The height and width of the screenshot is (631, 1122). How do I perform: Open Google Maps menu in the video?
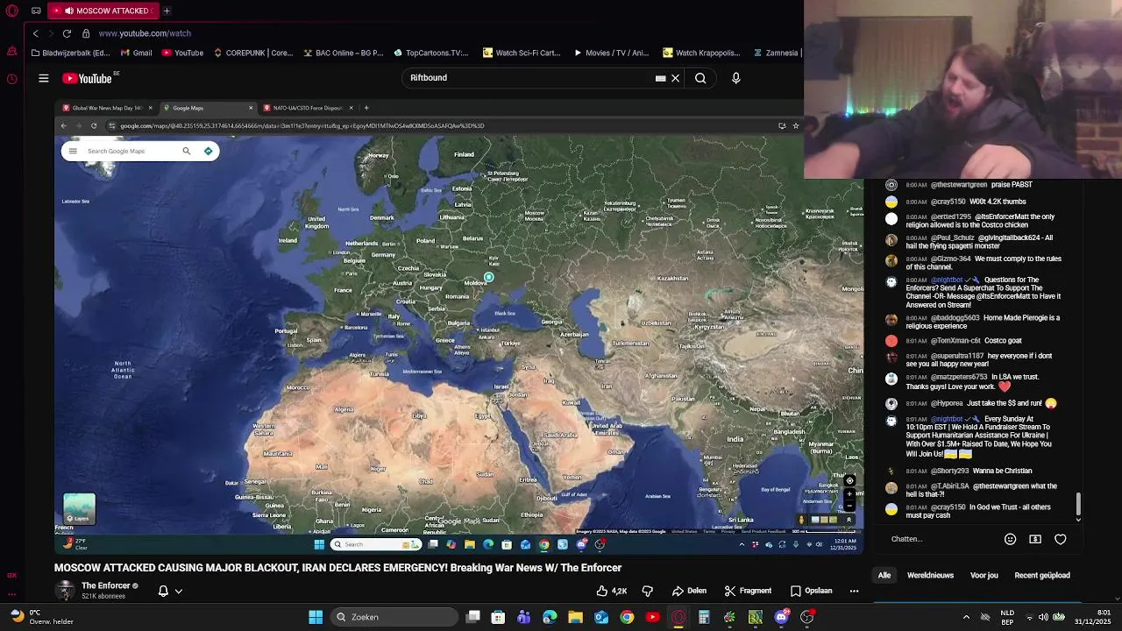(73, 151)
